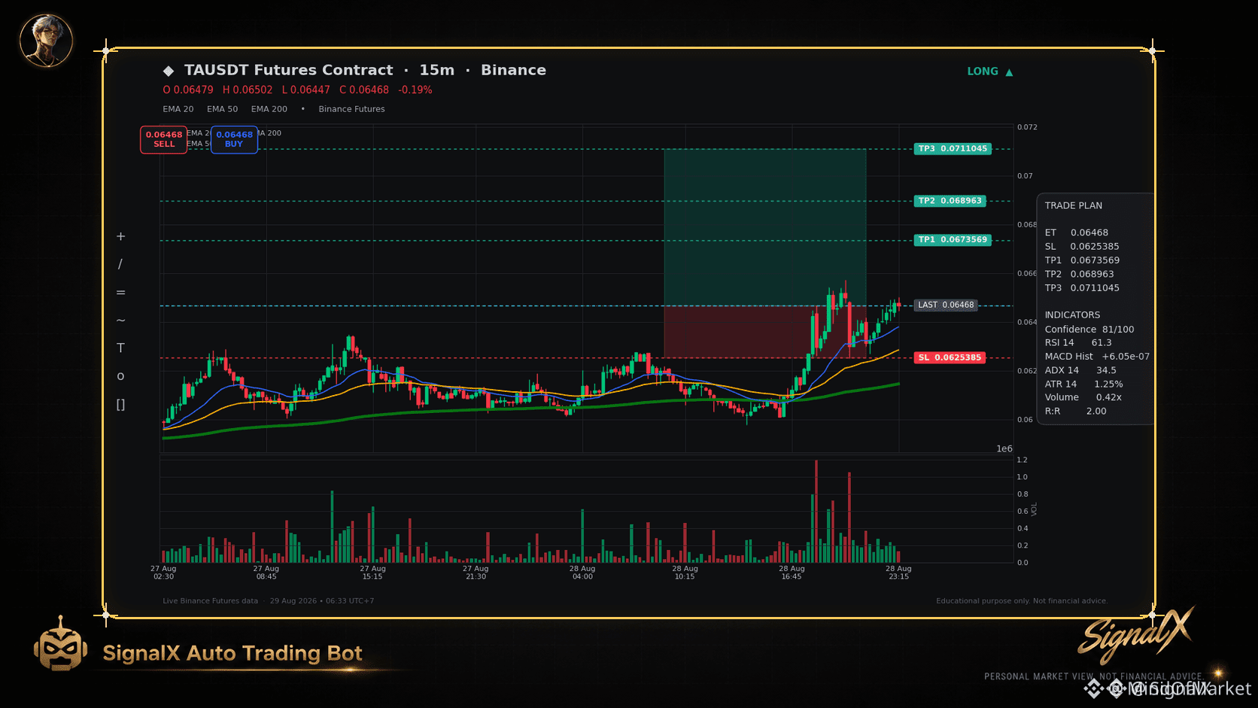This screenshot has height=708, width=1258.
Task: Click the "INDICATORS" section heading
Action: point(1072,315)
